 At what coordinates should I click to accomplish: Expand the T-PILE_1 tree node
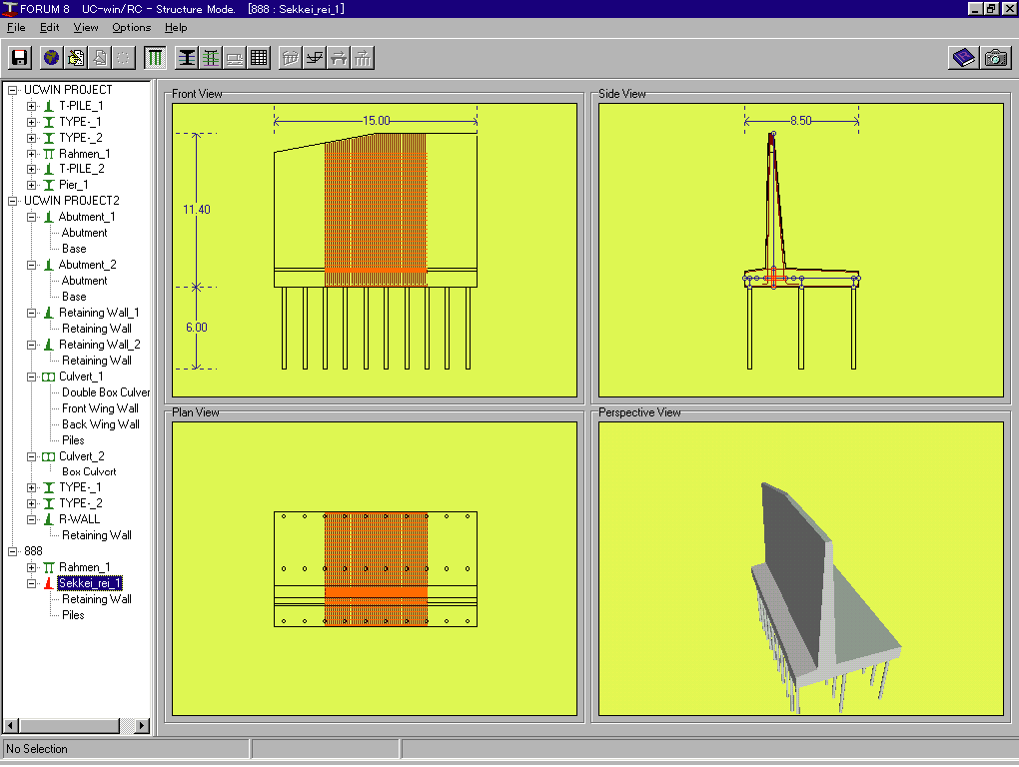[x=32, y=106]
